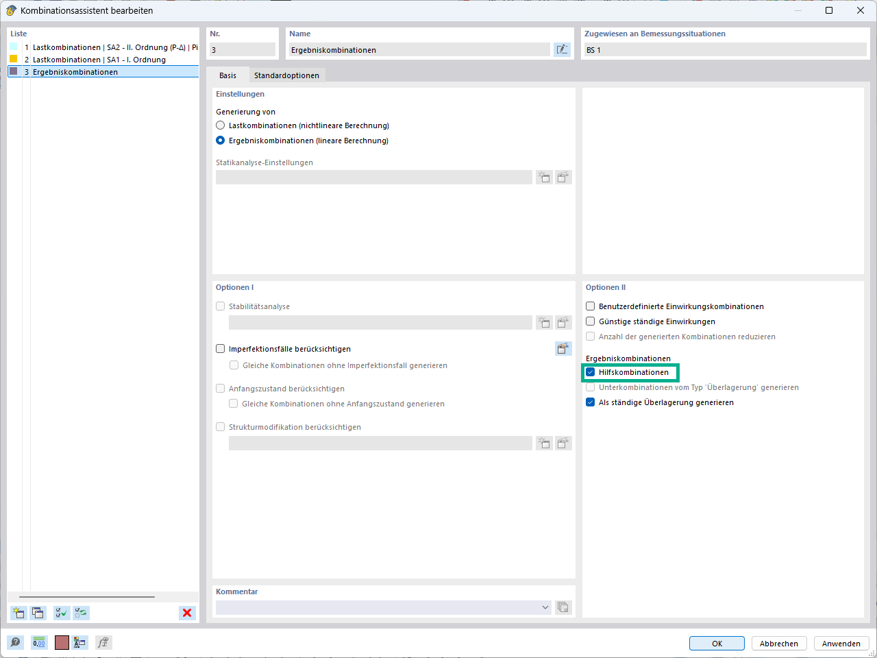Open help via the question mark icon

click(15, 642)
